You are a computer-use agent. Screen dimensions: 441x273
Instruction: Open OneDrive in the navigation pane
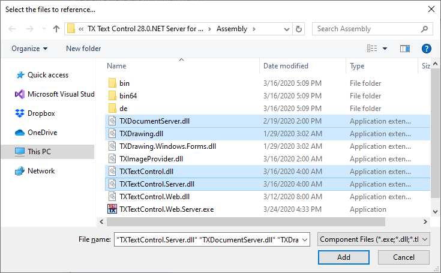click(42, 133)
